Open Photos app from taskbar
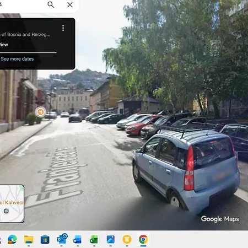This screenshot has height=248, width=248. (111, 239)
